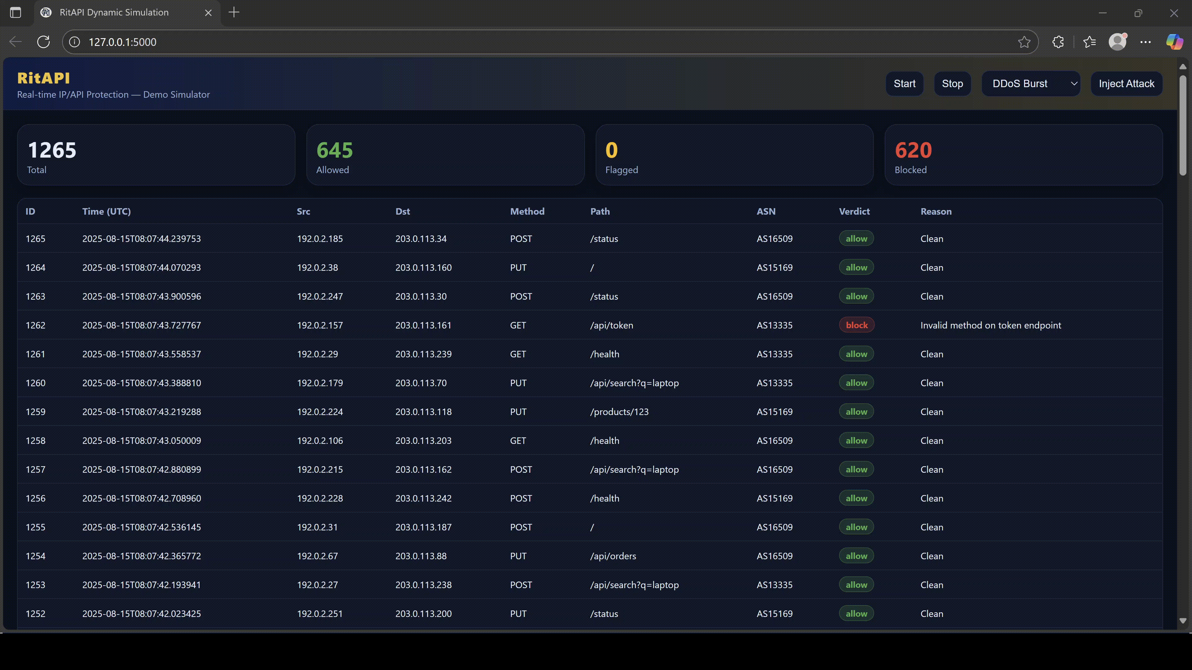Open the DDoS Burst attack type selector
1192x670 pixels.
(x=1031, y=83)
